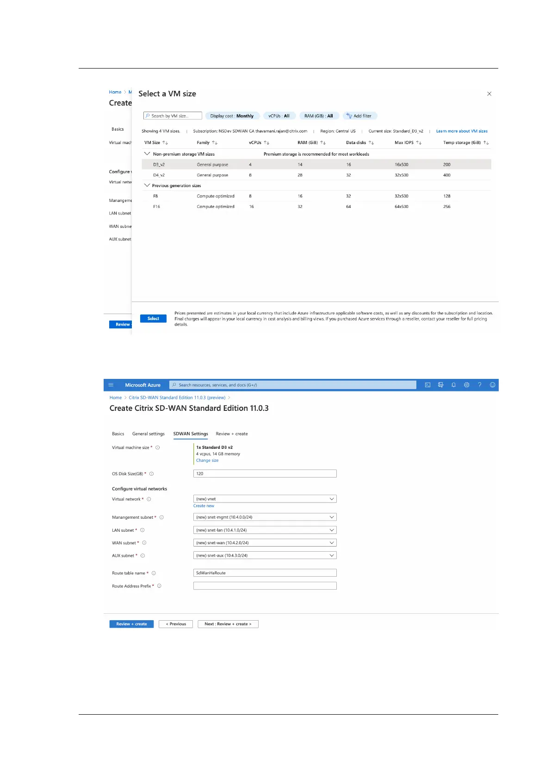Click Next : Review + create > button
The height and width of the screenshot is (780, 551).
point(228,624)
